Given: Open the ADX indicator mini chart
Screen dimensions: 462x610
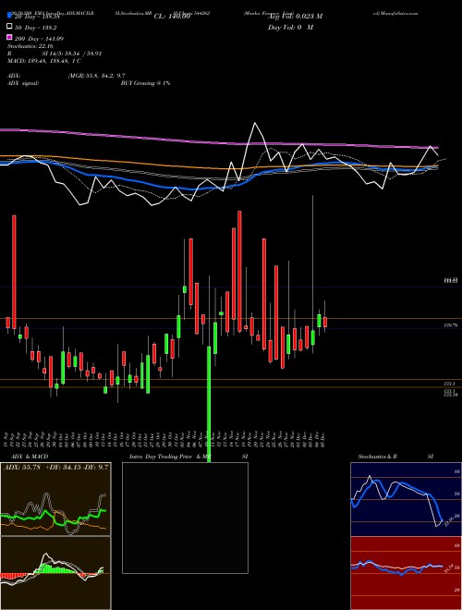Looking at the screenshot, I should (x=55, y=499).
